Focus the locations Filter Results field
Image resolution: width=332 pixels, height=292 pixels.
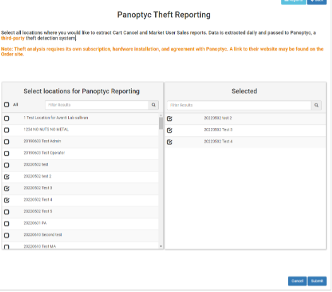(97, 105)
